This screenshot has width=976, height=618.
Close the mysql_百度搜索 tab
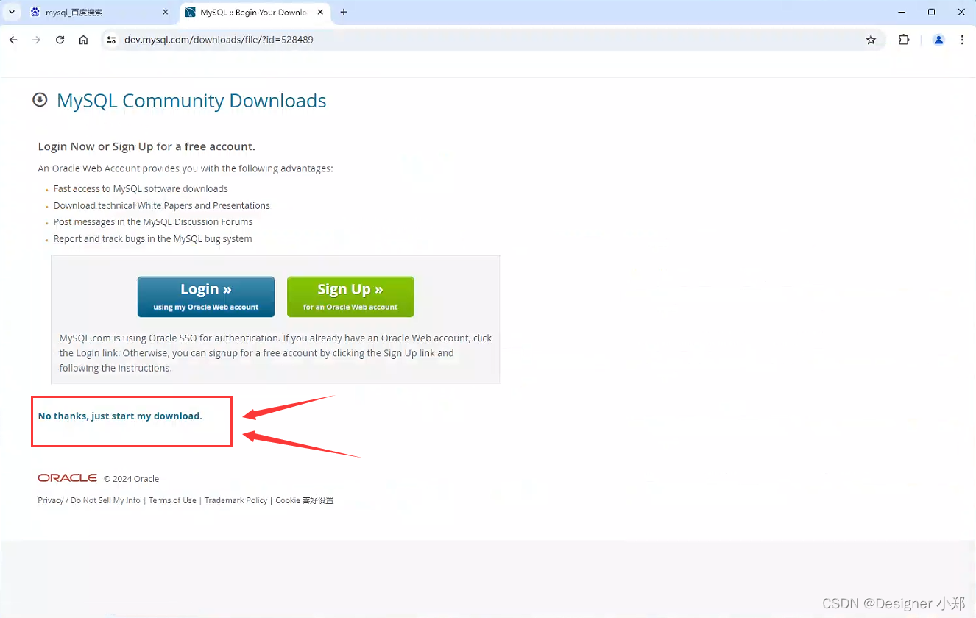point(165,13)
